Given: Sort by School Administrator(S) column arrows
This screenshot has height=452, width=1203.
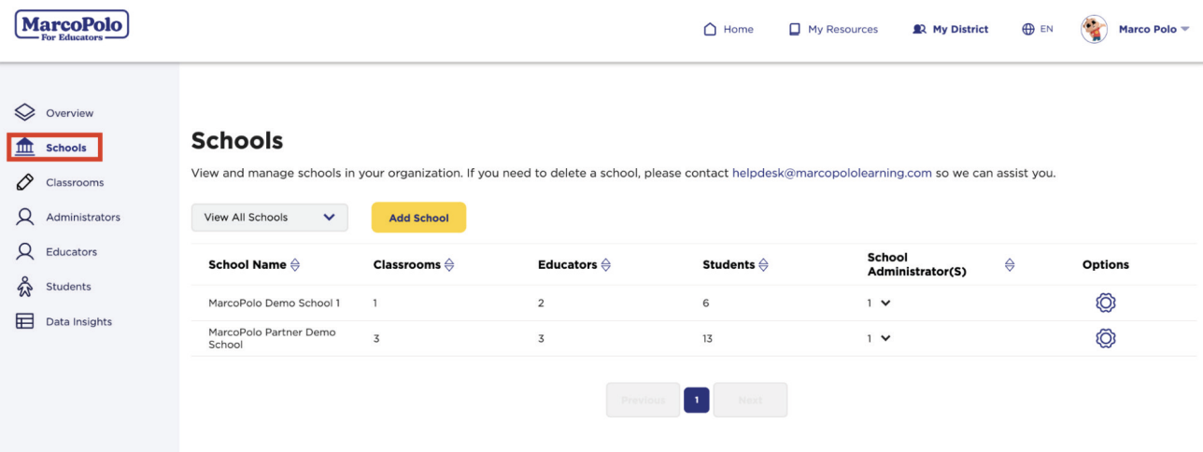Looking at the screenshot, I should 1010,265.
